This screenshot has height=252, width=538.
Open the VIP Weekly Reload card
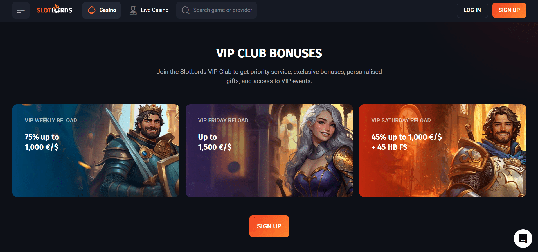(x=96, y=151)
